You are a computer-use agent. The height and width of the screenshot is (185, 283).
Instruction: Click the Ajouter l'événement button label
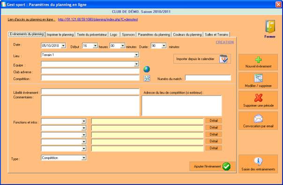207,166
